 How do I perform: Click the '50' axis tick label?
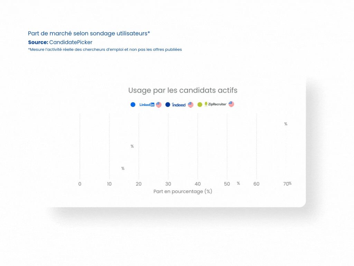pos(227,184)
